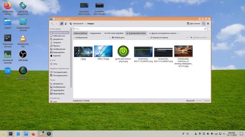Click the baloosearch: breadcrumb segment
This screenshot has width=245, height=137.
pos(78,24)
